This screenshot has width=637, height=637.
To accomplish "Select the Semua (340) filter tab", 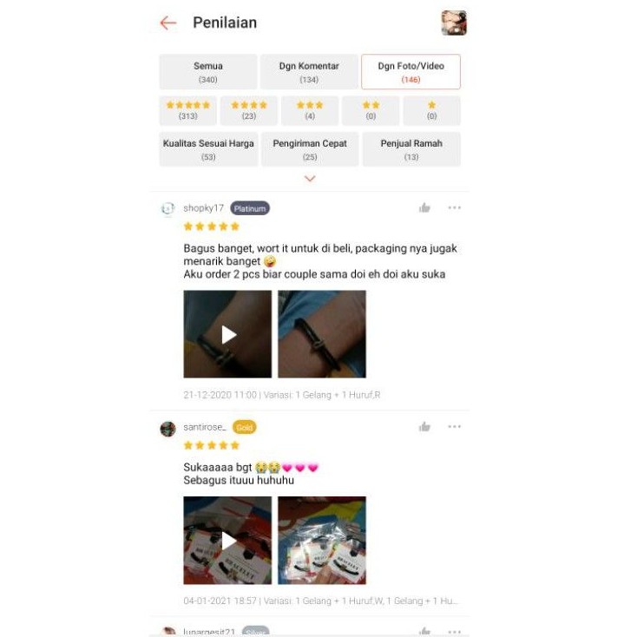I will (208, 72).
